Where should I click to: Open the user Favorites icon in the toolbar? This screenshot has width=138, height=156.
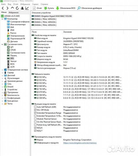pyautogui.click(x=22, y=8)
